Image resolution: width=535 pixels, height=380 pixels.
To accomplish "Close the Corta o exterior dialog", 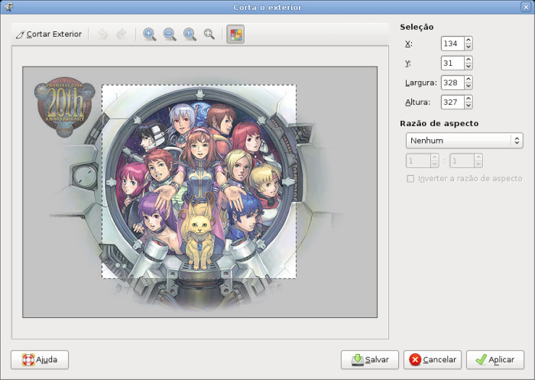I will [x=526, y=7].
